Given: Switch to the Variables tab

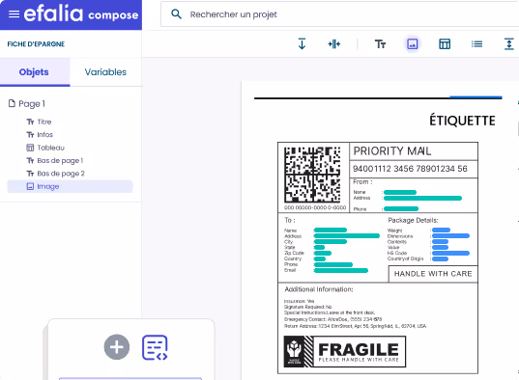Looking at the screenshot, I should click(x=105, y=72).
